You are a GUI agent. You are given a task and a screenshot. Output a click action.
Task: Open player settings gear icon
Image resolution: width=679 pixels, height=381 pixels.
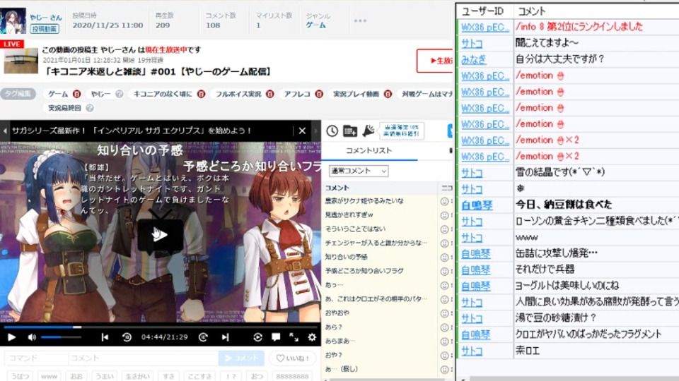point(312,337)
